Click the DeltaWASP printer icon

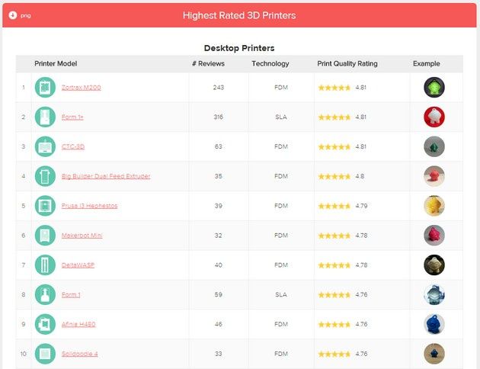[45, 265]
